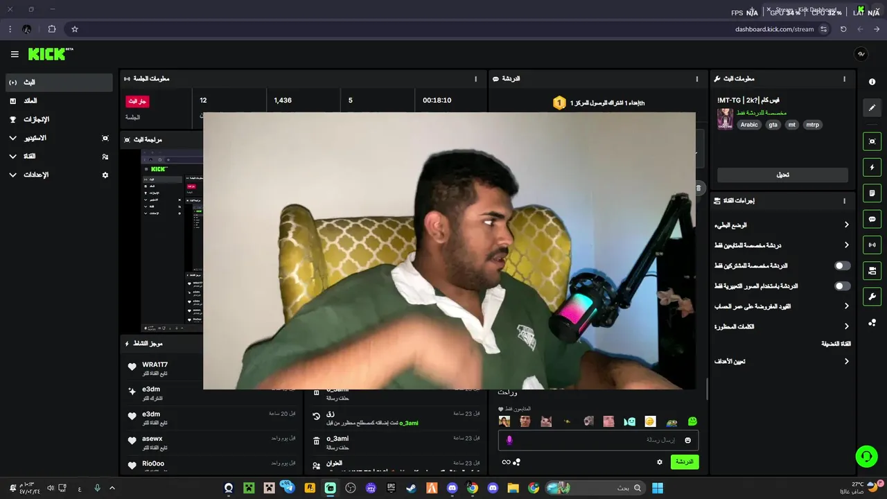Click the pencil edit icon in the right sidebar
The image size is (887, 499).
(872, 107)
